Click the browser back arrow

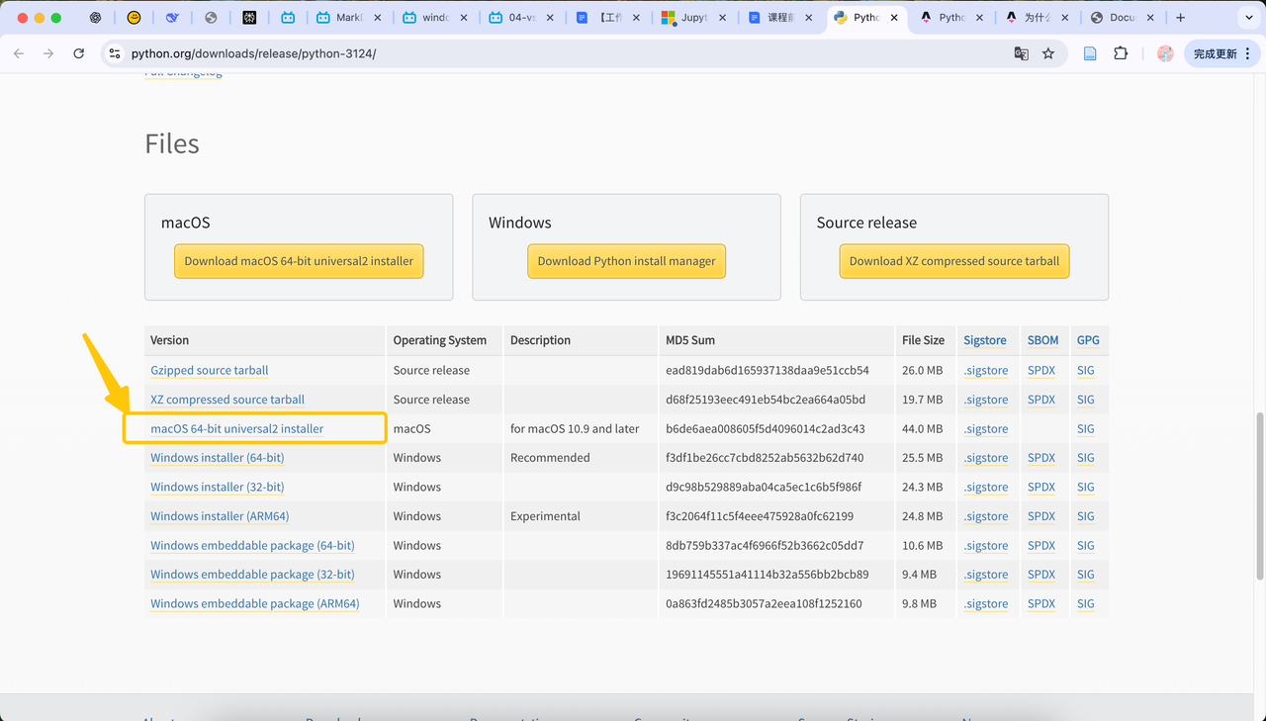point(19,53)
